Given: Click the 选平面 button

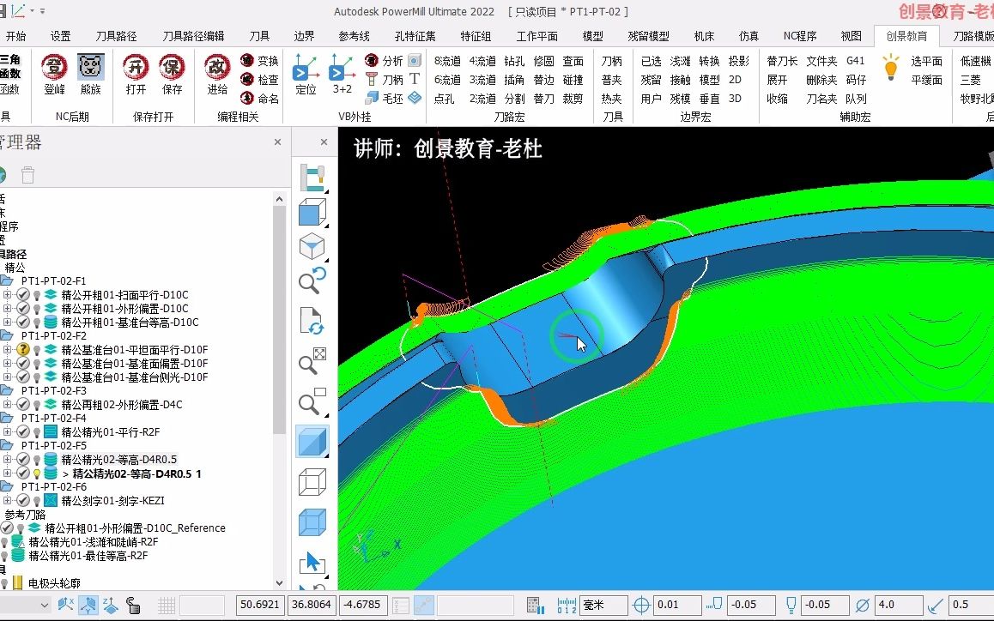Looking at the screenshot, I should click(x=926, y=61).
